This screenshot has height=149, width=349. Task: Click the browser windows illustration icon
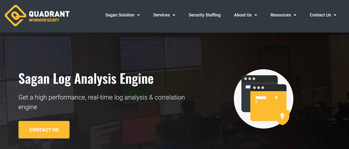(264, 99)
